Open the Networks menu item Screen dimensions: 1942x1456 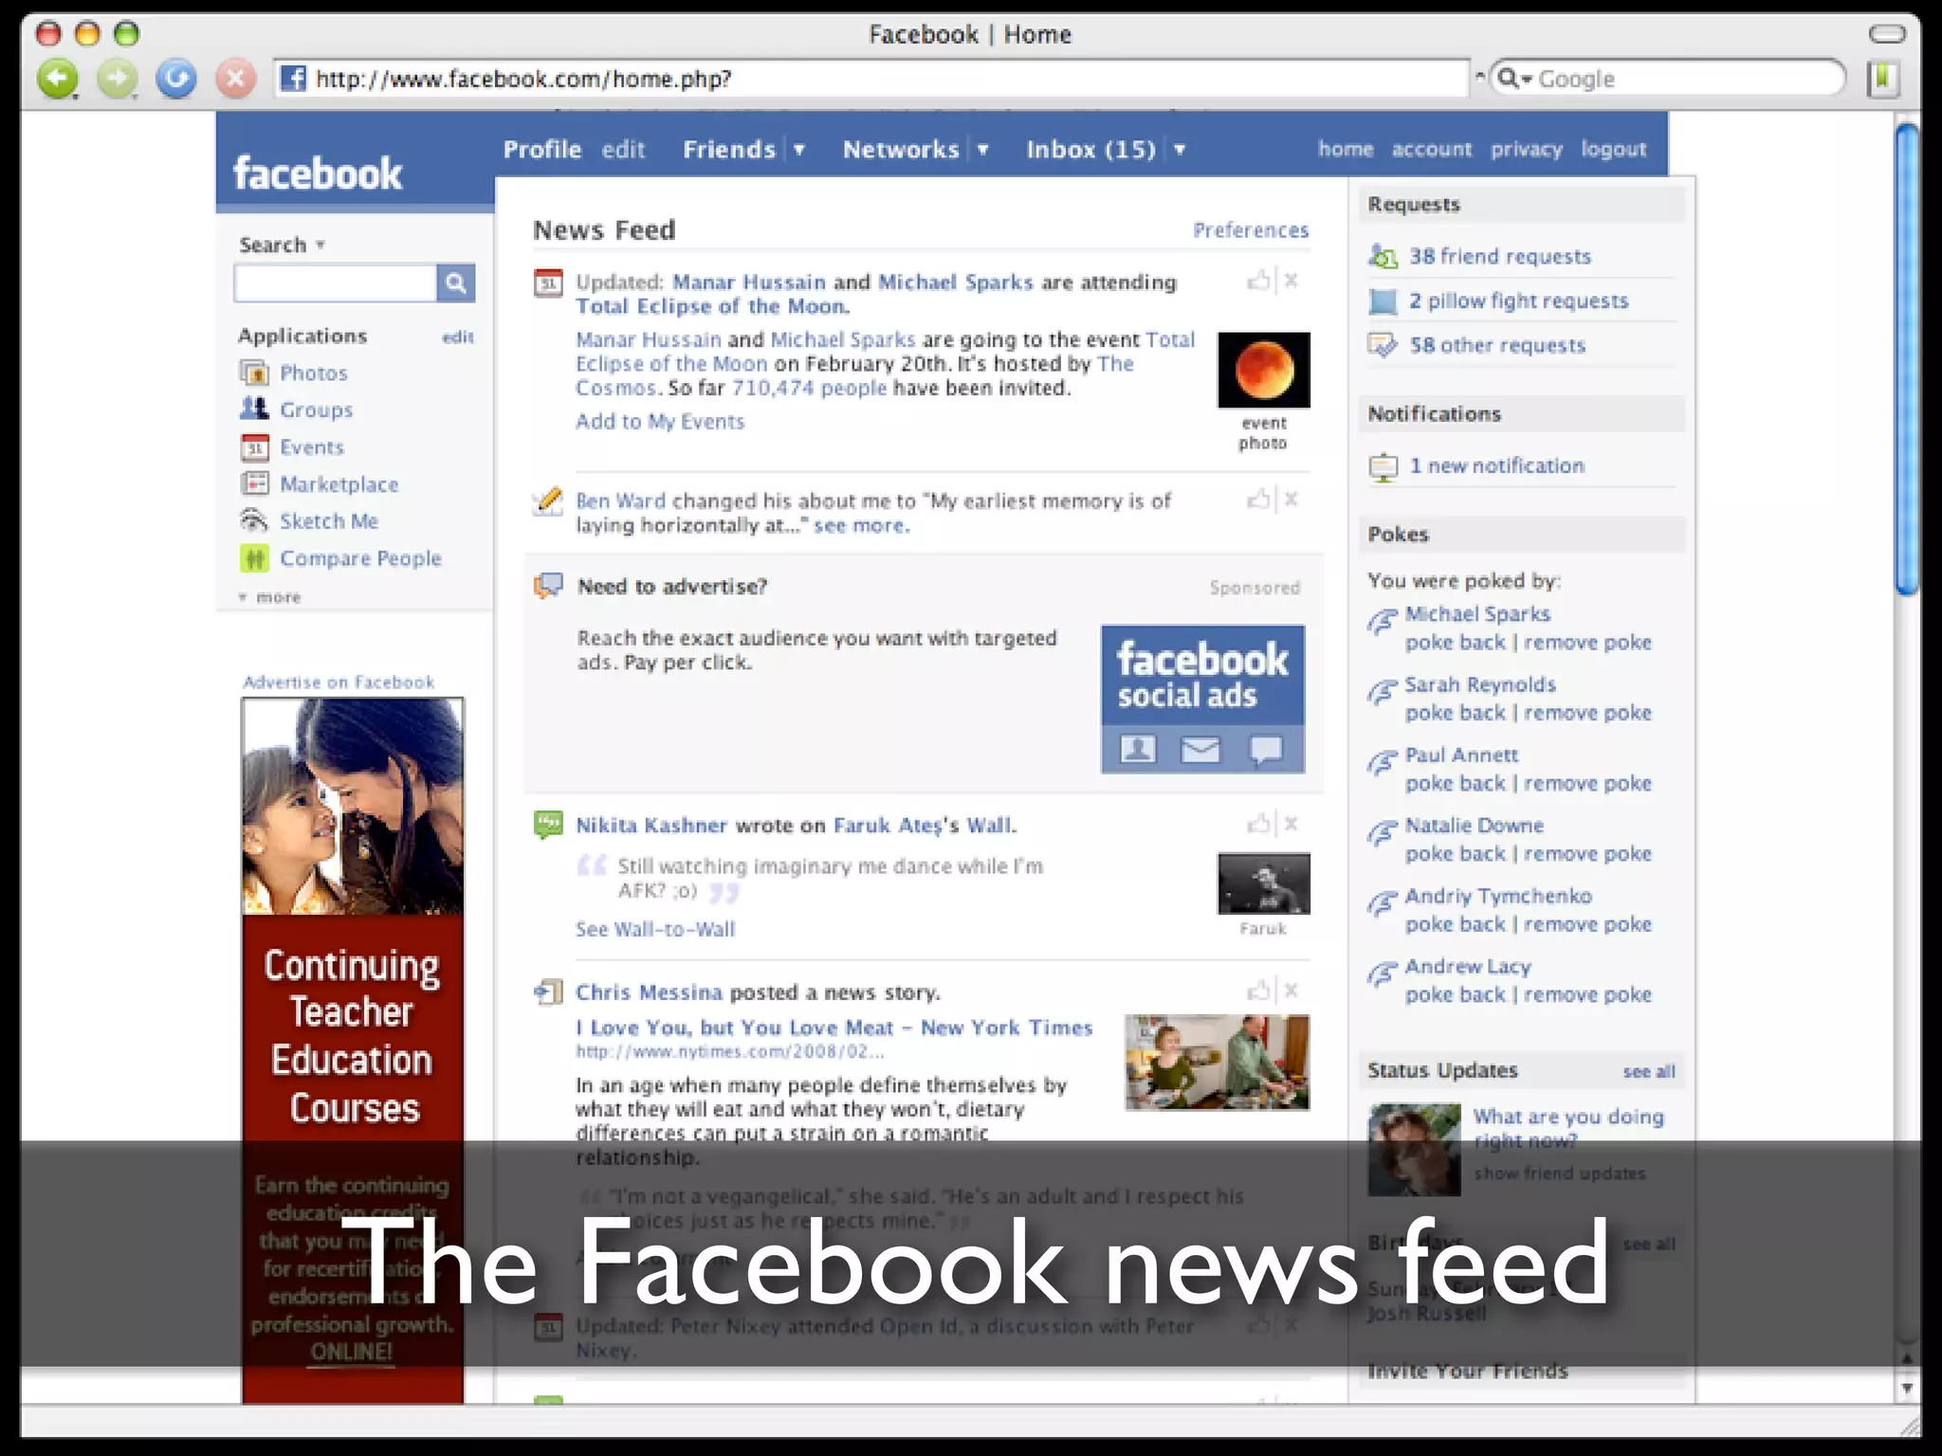pyautogui.click(x=901, y=150)
